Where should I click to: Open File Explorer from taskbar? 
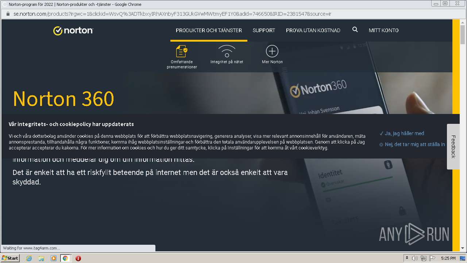click(41, 258)
